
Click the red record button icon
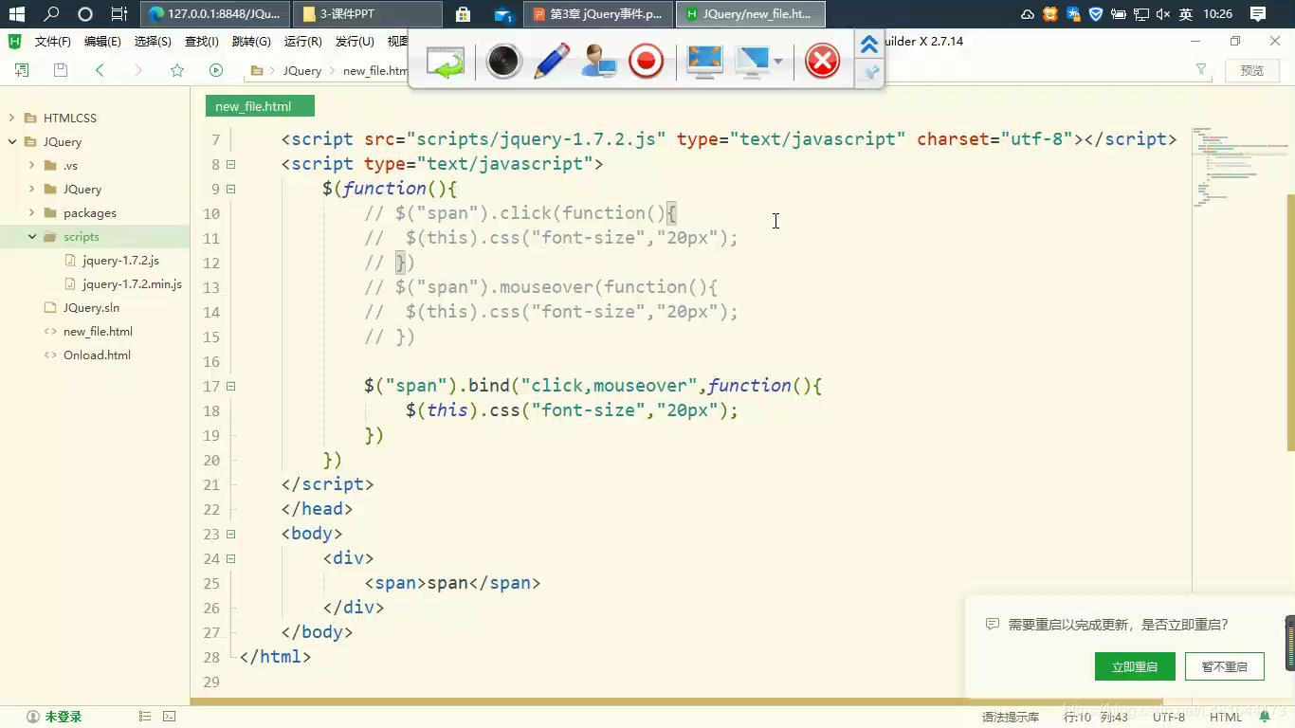(646, 62)
